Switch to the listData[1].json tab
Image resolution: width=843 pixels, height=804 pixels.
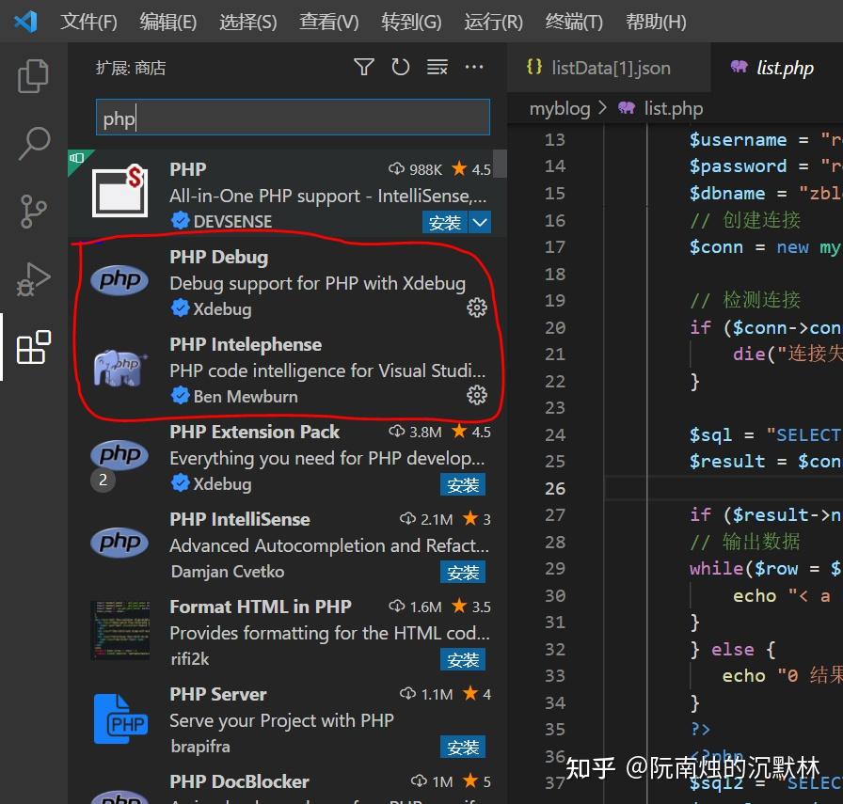(x=609, y=67)
